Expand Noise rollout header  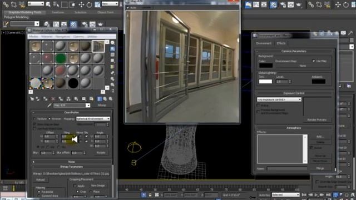(72, 162)
